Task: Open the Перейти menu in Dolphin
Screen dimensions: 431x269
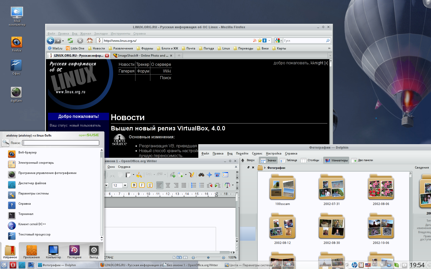Action: [242, 153]
